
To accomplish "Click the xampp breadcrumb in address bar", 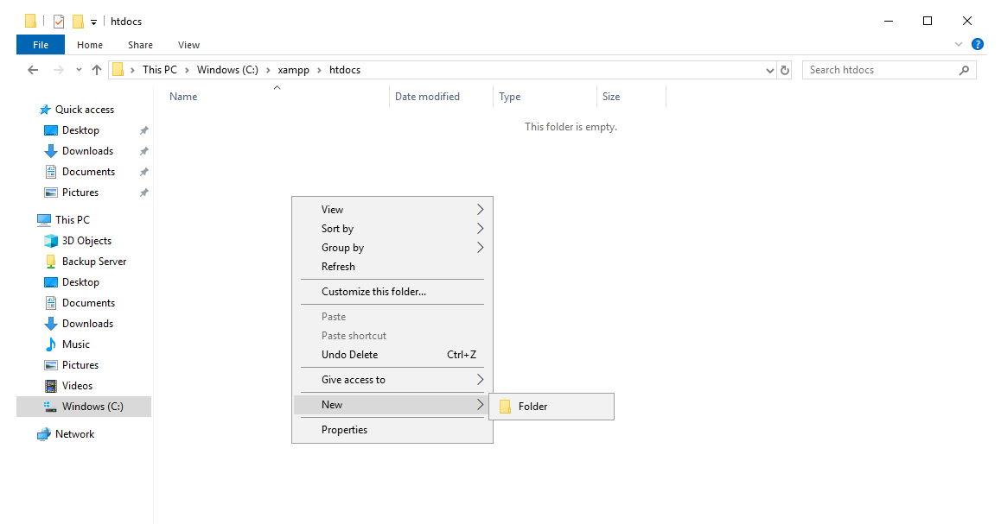I will point(292,70).
